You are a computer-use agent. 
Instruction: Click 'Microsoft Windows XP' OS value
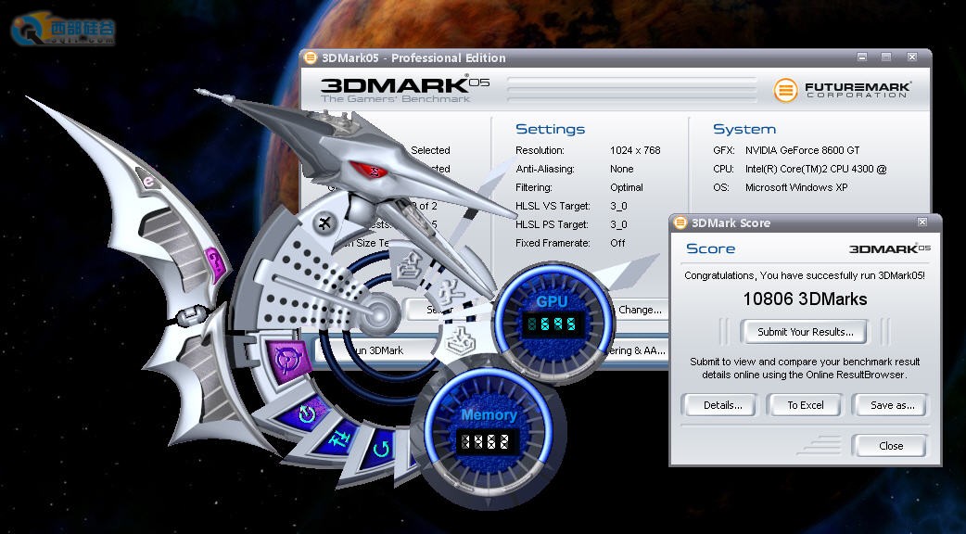[796, 187]
